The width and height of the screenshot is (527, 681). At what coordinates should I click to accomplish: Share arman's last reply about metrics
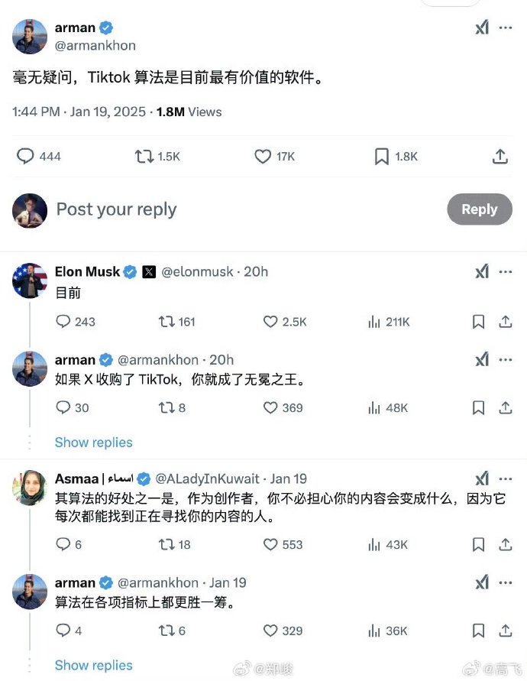coord(505,631)
